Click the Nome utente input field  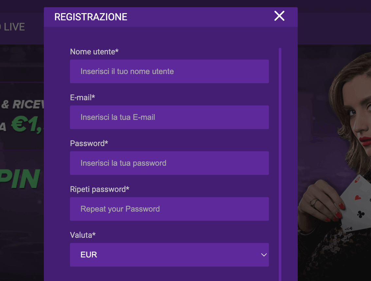tap(169, 71)
